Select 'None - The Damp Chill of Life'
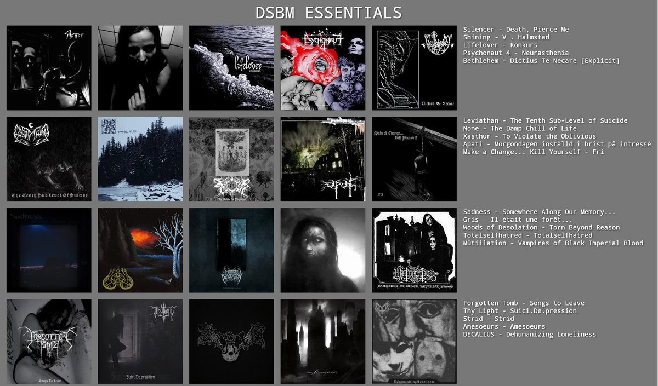The image size is (658, 386). click(x=520, y=129)
